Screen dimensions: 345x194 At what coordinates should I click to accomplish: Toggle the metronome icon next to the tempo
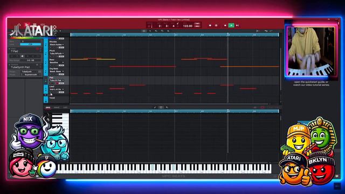pos(177,24)
